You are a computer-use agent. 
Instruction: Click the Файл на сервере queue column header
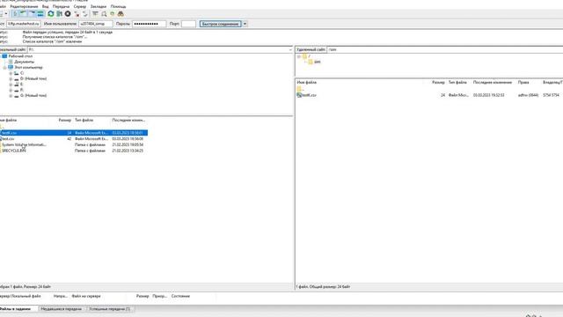[86, 296]
